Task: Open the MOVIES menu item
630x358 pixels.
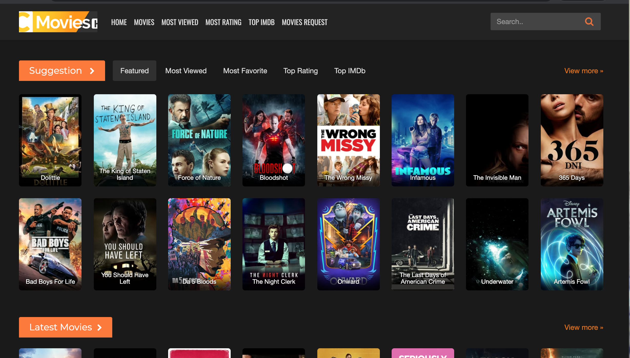Action: pyautogui.click(x=144, y=22)
